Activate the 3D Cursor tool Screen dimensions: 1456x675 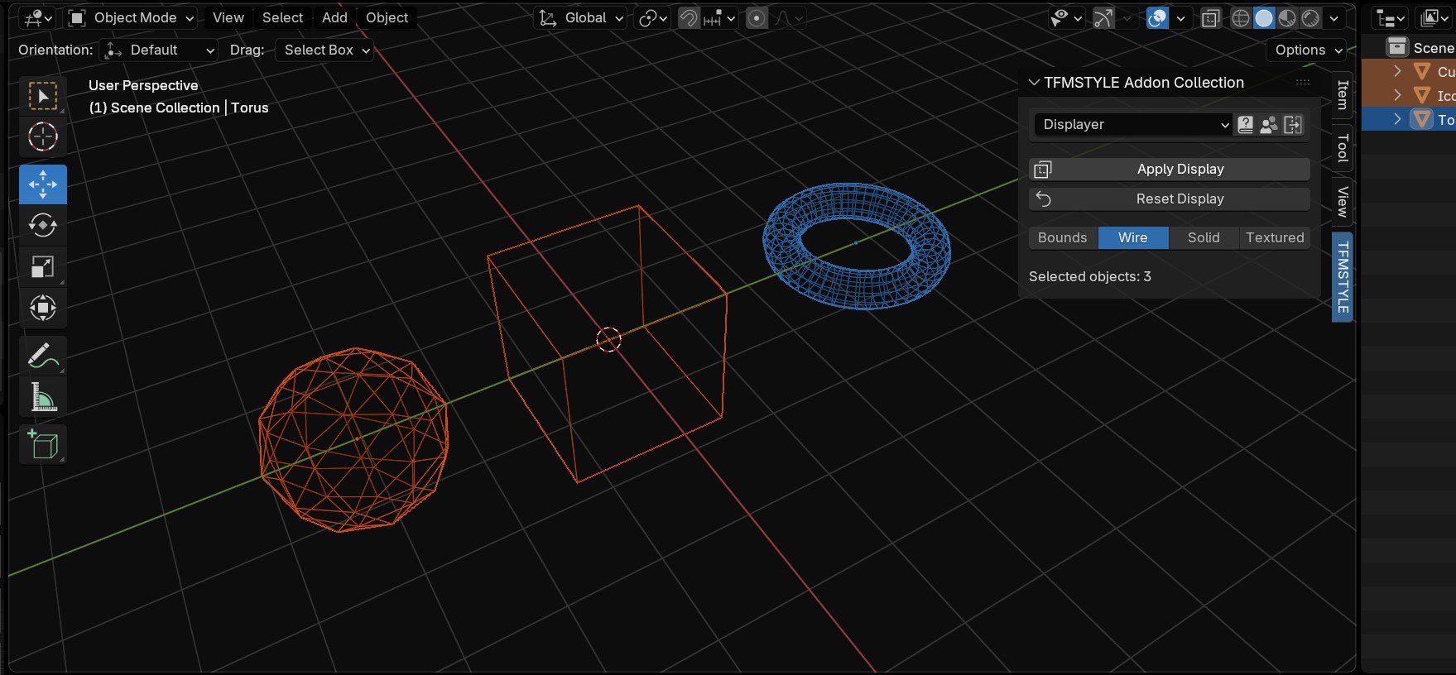point(43,136)
